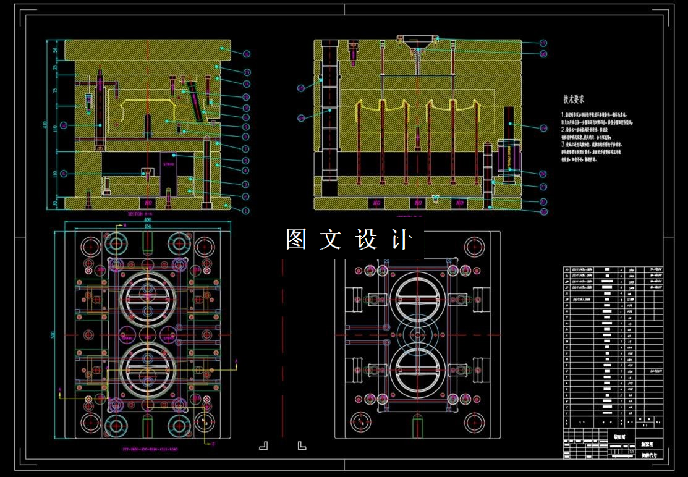The width and height of the screenshot is (688, 477).
Task: Click part balloon 10 callout
Action: pos(247,108)
